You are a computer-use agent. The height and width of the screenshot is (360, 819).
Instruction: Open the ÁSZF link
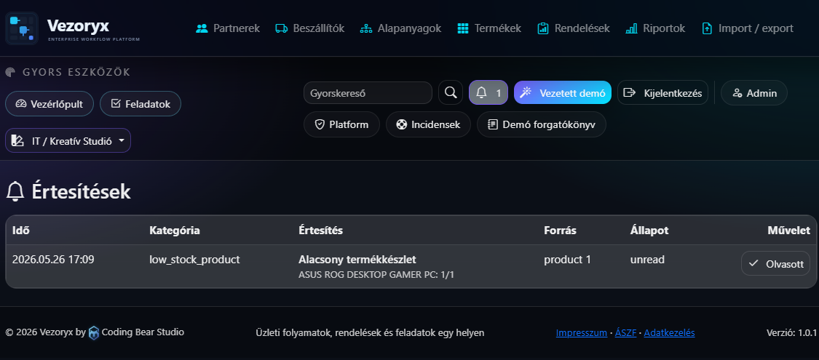(626, 333)
